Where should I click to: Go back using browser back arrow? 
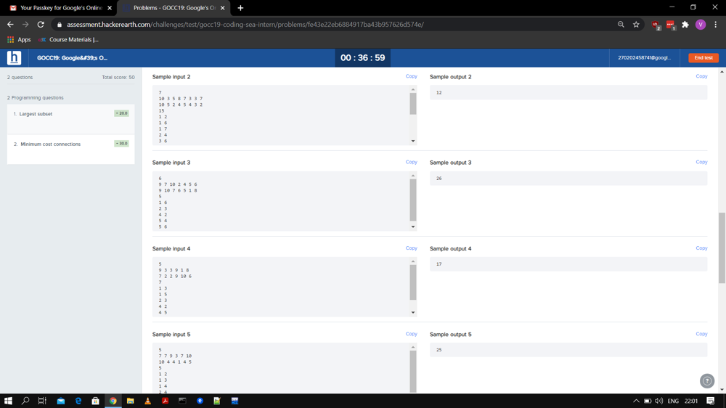(x=10, y=25)
